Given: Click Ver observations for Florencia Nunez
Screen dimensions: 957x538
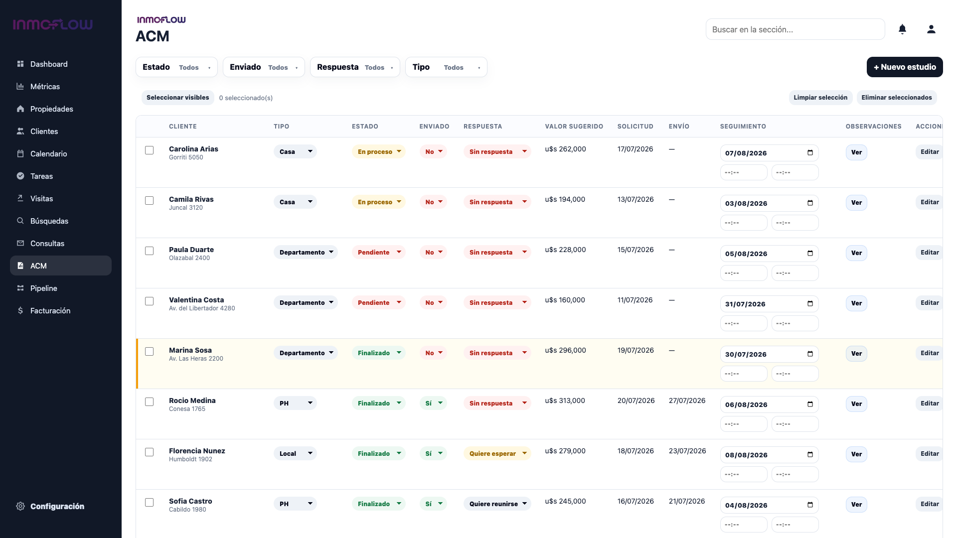Looking at the screenshot, I should click(856, 454).
